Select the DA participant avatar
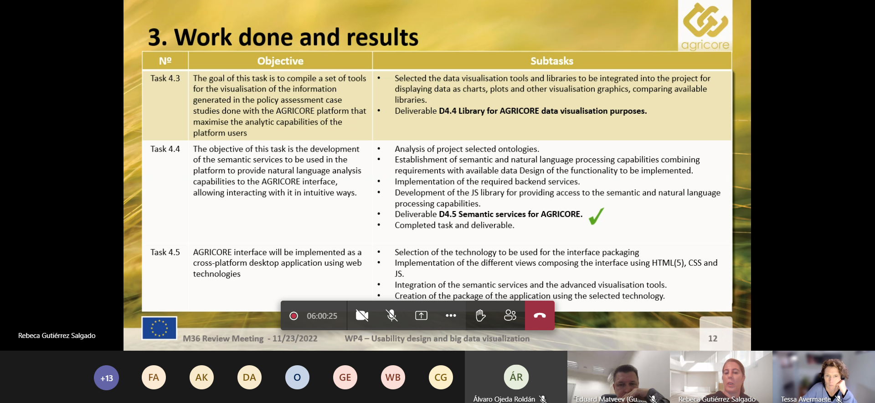875x403 pixels. [x=249, y=378]
